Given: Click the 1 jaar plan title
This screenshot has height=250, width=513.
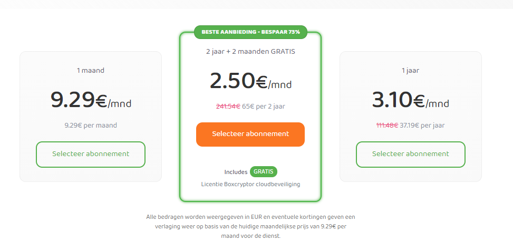Looking at the screenshot, I should (411, 70).
